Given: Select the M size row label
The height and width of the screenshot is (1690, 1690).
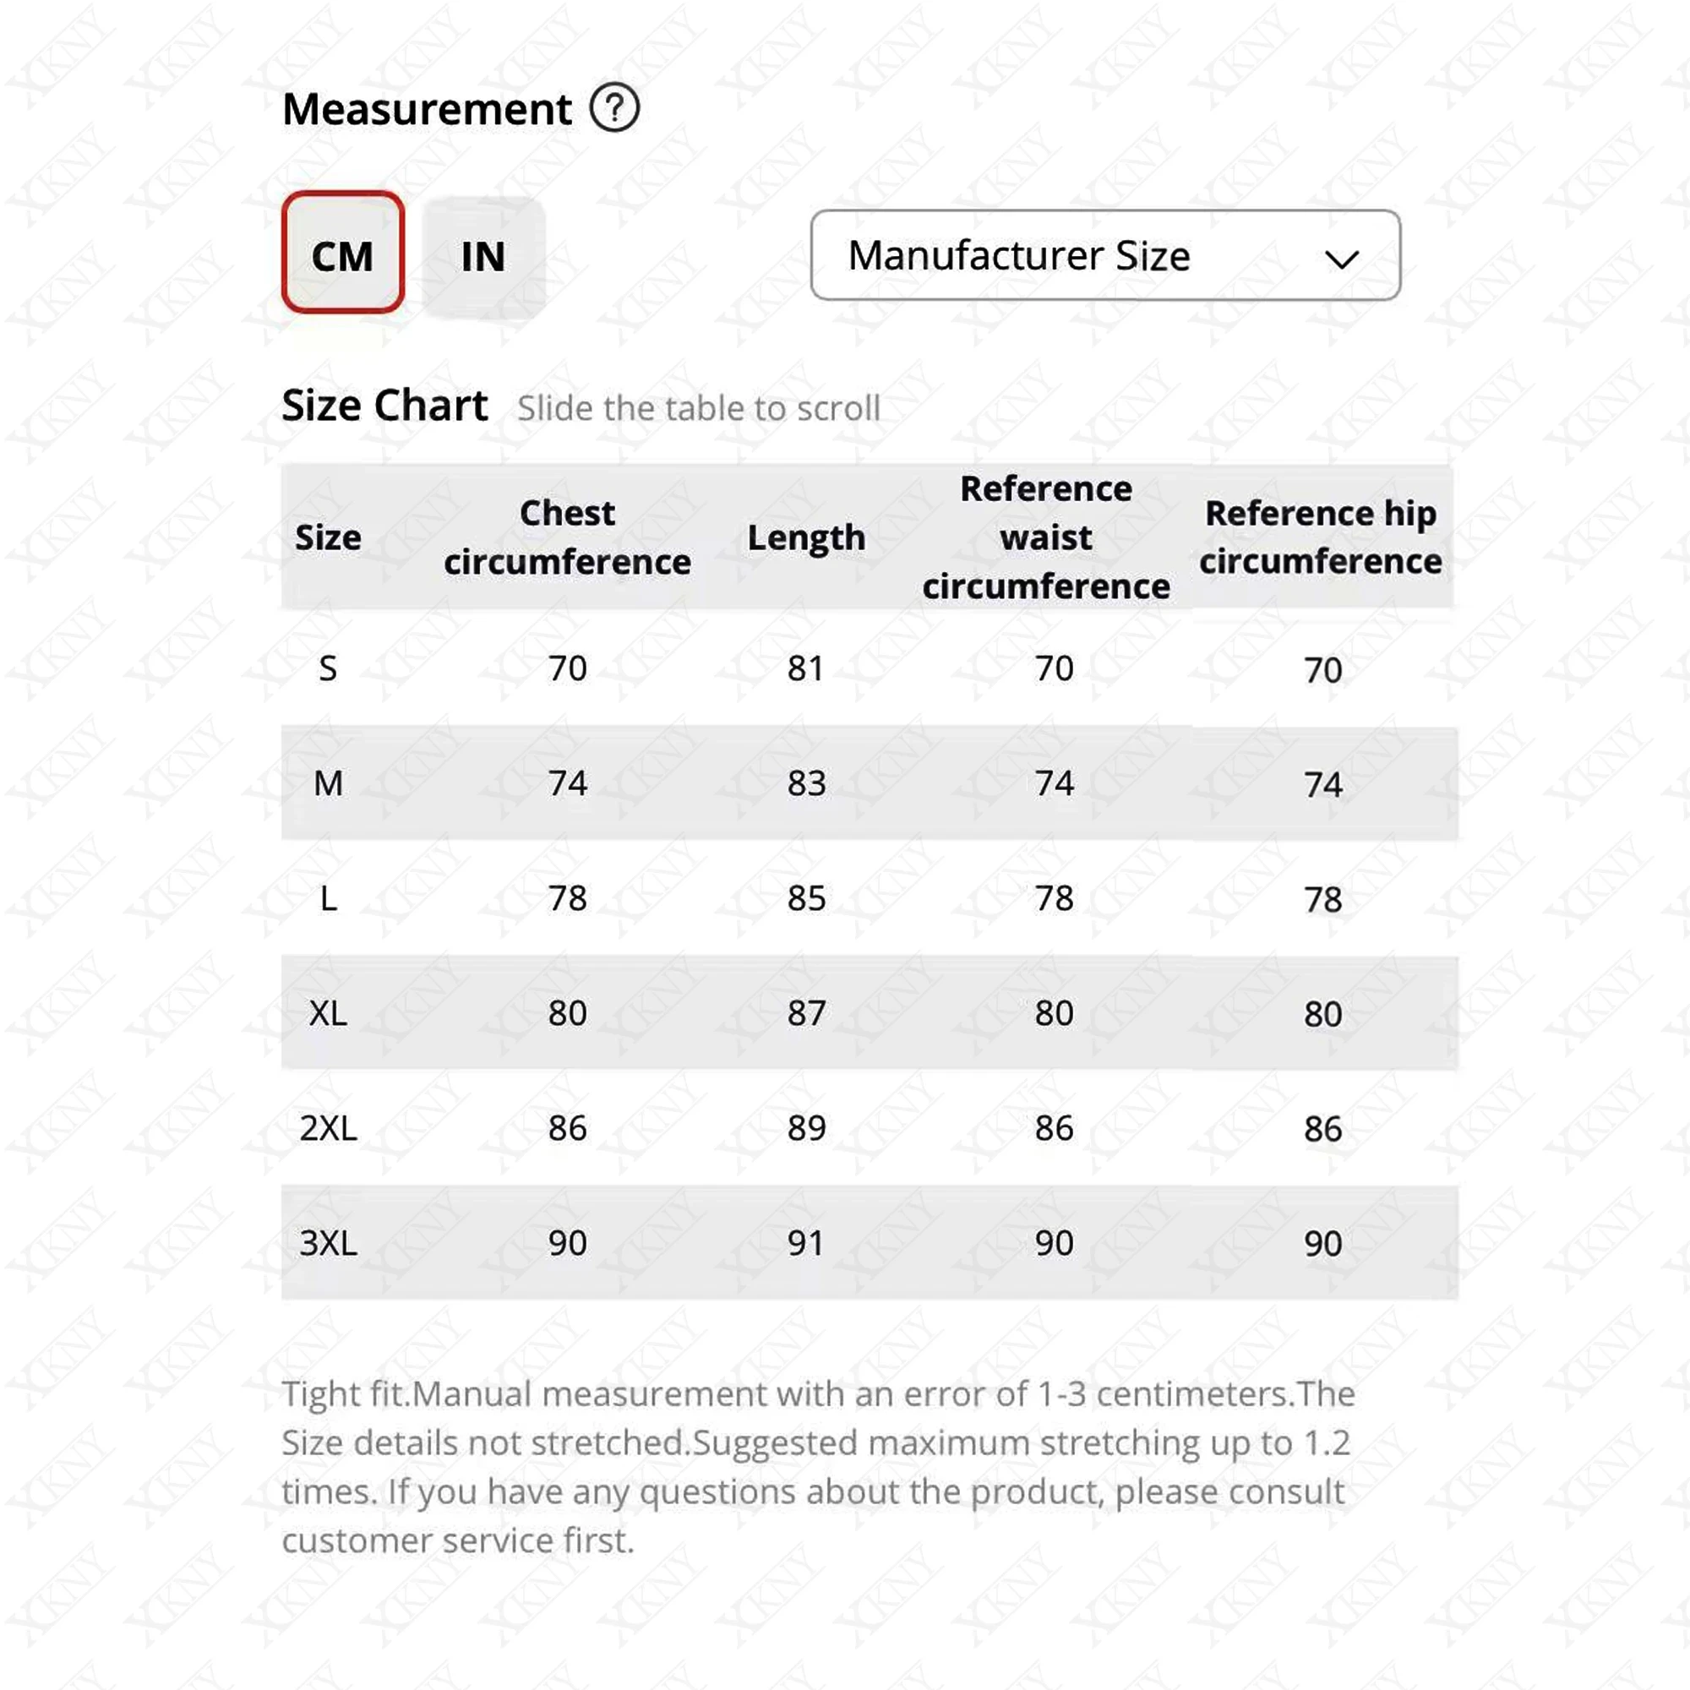Looking at the screenshot, I should pos(328,784).
